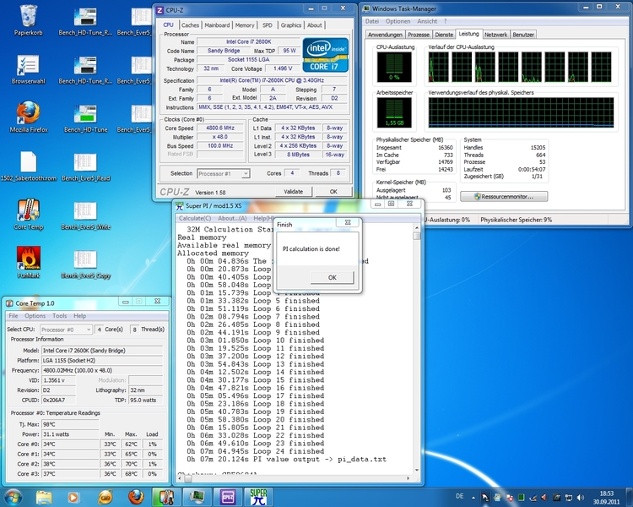Screen dimensions: 633x507
Task: Switch to Core Temp via taskbar button
Action: click(166, 498)
